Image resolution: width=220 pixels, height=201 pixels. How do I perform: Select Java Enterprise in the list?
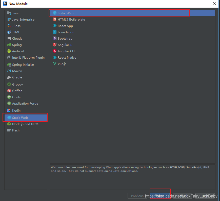[26, 19]
